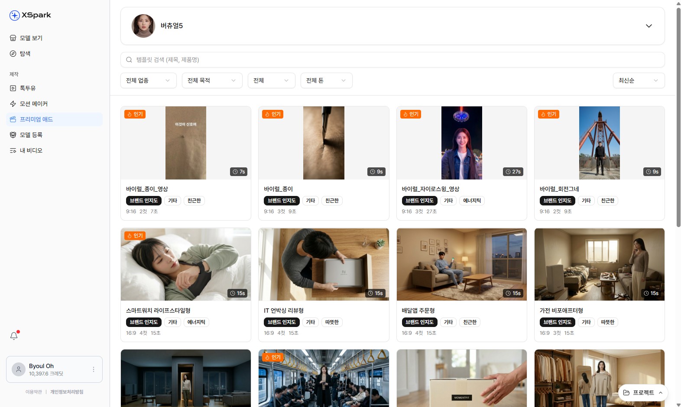
Task: Open the 탐색 sidebar item
Action: [55, 54]
